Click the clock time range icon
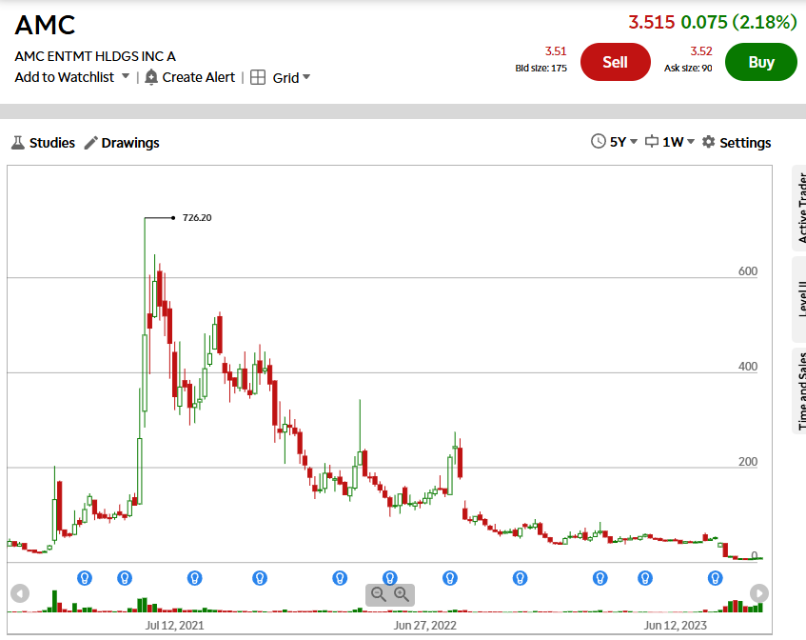Image resolution: width=806 pixels, height=640 pixels. tap(599, 142)
